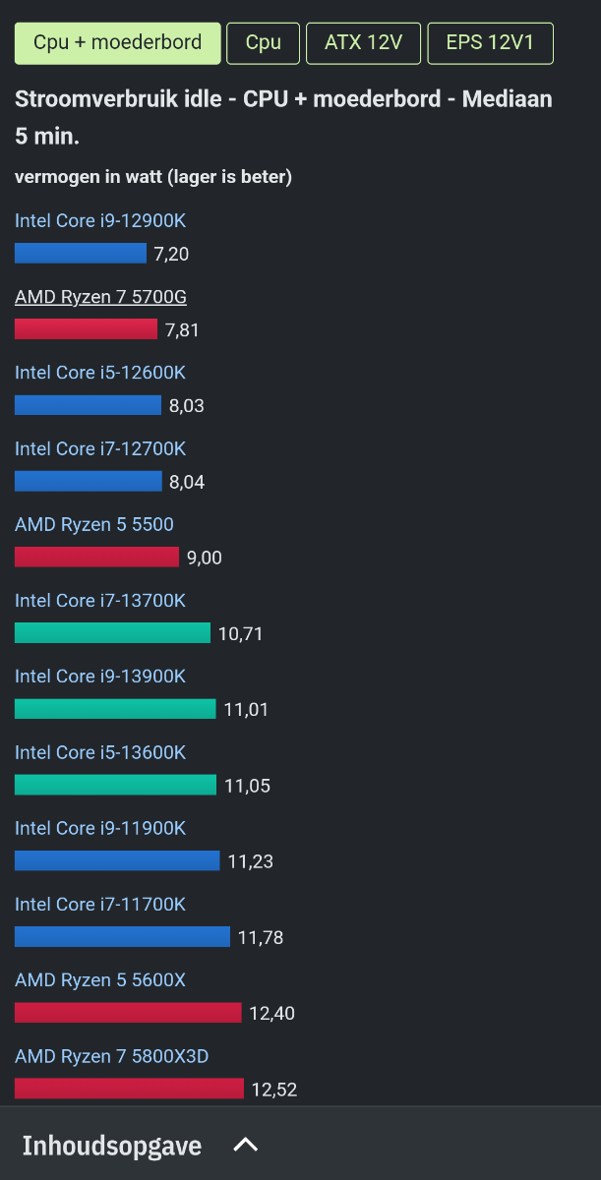Image resolution: width=601 pixels, height=1180 pixels.
Task: Expand the Inhoudsopgave chevron arrow
Action: click(245, 1145)
